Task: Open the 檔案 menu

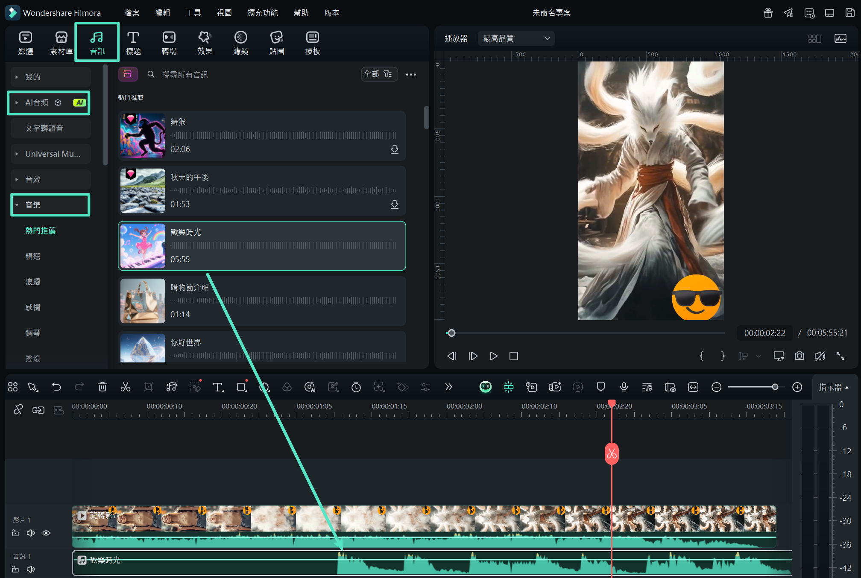Action: point(132,13)
